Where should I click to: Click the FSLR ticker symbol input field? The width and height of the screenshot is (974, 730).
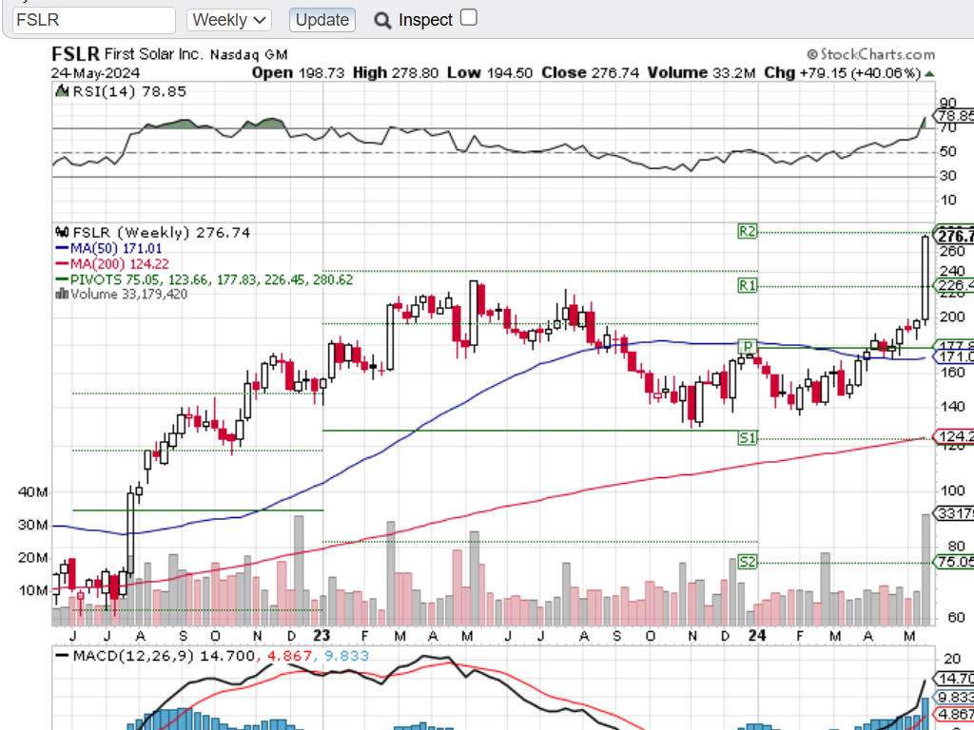pos(94,20)
